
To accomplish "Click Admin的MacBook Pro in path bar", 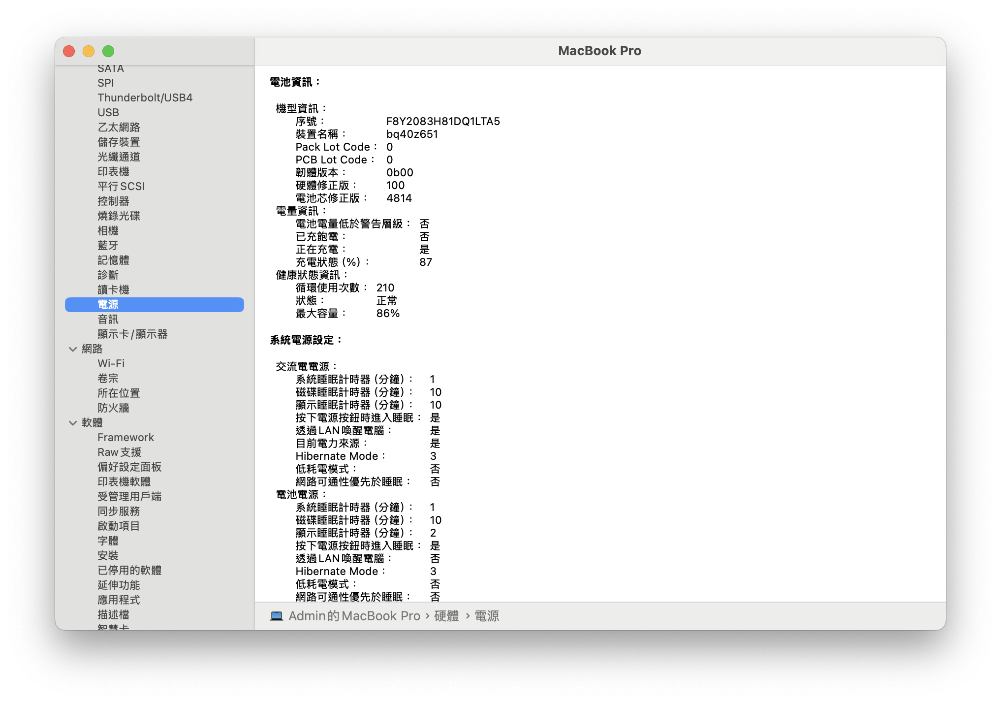I will tap(354, 616).
